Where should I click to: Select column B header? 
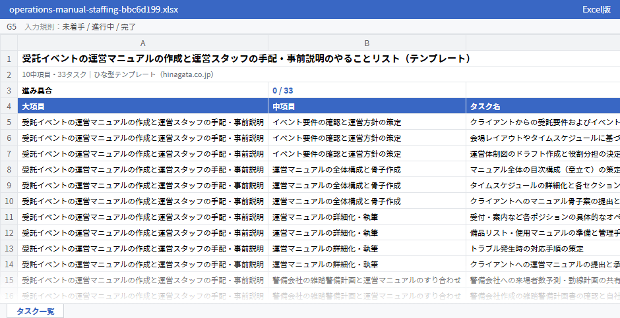click(367, 43)
